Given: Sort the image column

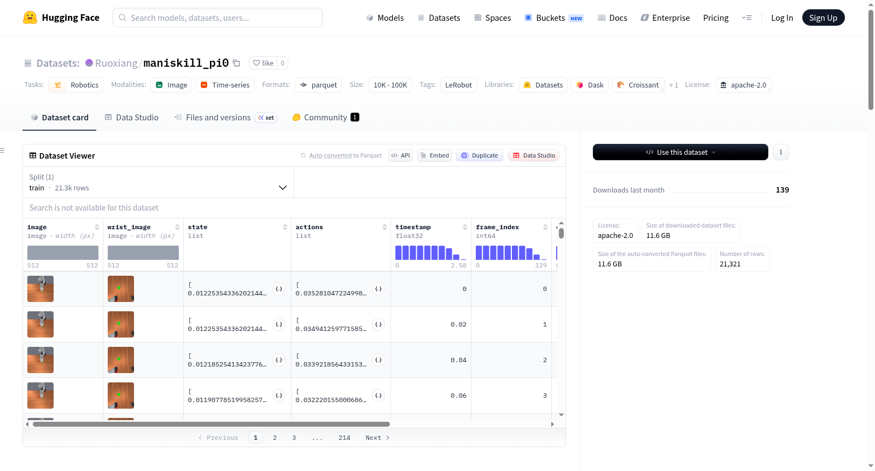Looking at the screenshot, I should 97,227.
